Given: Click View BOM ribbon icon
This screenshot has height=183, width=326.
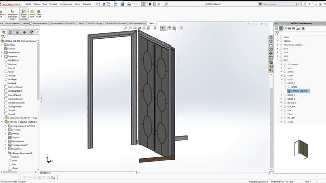Looking at the screenshot, I should point(39,14).
